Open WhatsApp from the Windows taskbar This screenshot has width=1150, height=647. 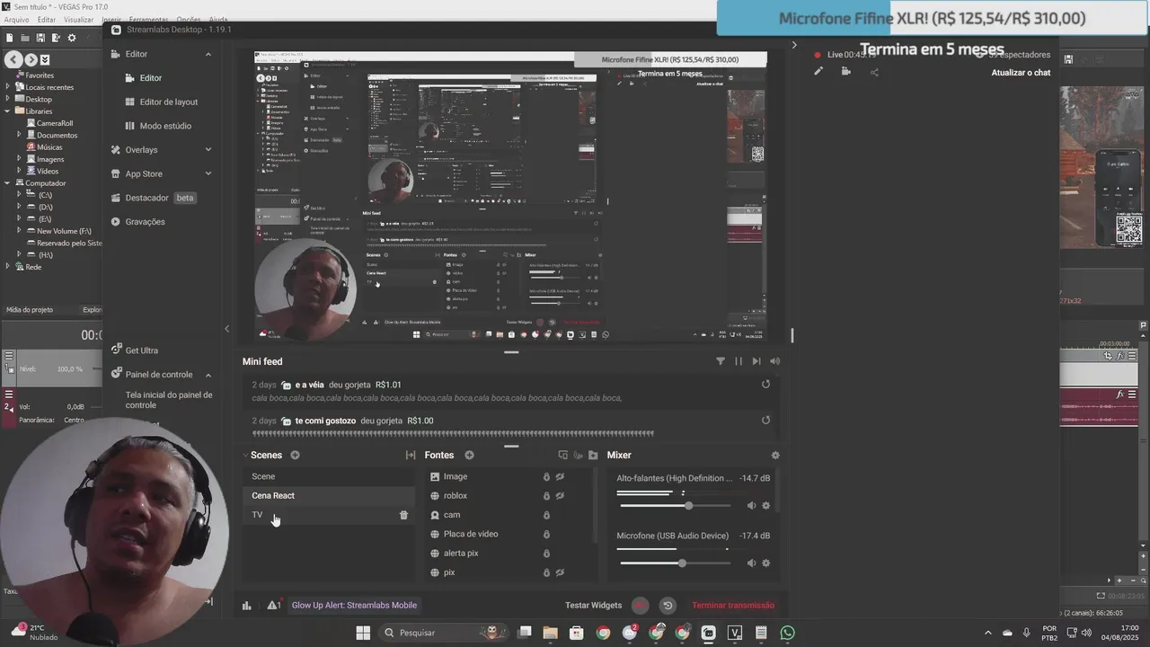click(x=788, y=633)
